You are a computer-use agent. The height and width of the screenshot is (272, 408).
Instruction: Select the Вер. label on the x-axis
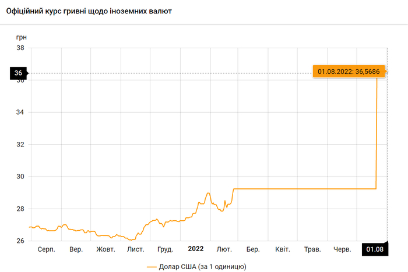(x=76, y=249)
